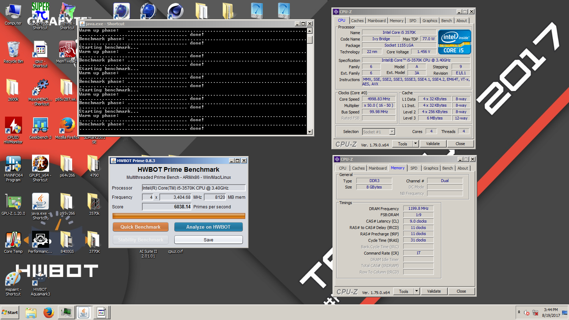Show hidden tray icons arrow
Viewport: 569px width, 320px height.
pos(519,312)
